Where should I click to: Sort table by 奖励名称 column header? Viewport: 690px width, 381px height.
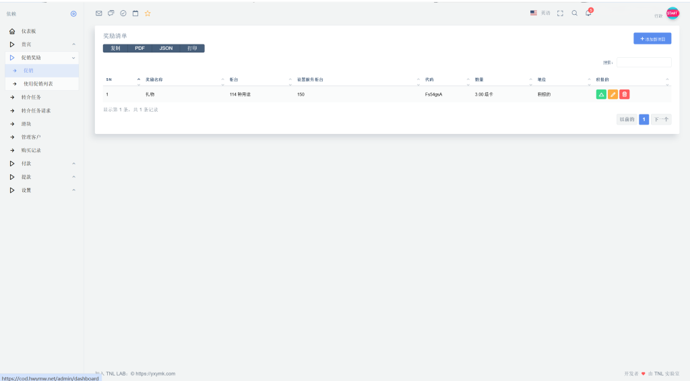[x=154, y=79]
